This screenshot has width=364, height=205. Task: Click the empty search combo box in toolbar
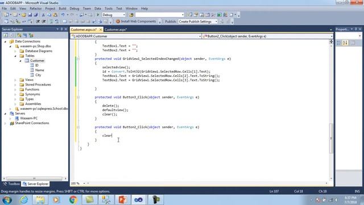[160, 15]
